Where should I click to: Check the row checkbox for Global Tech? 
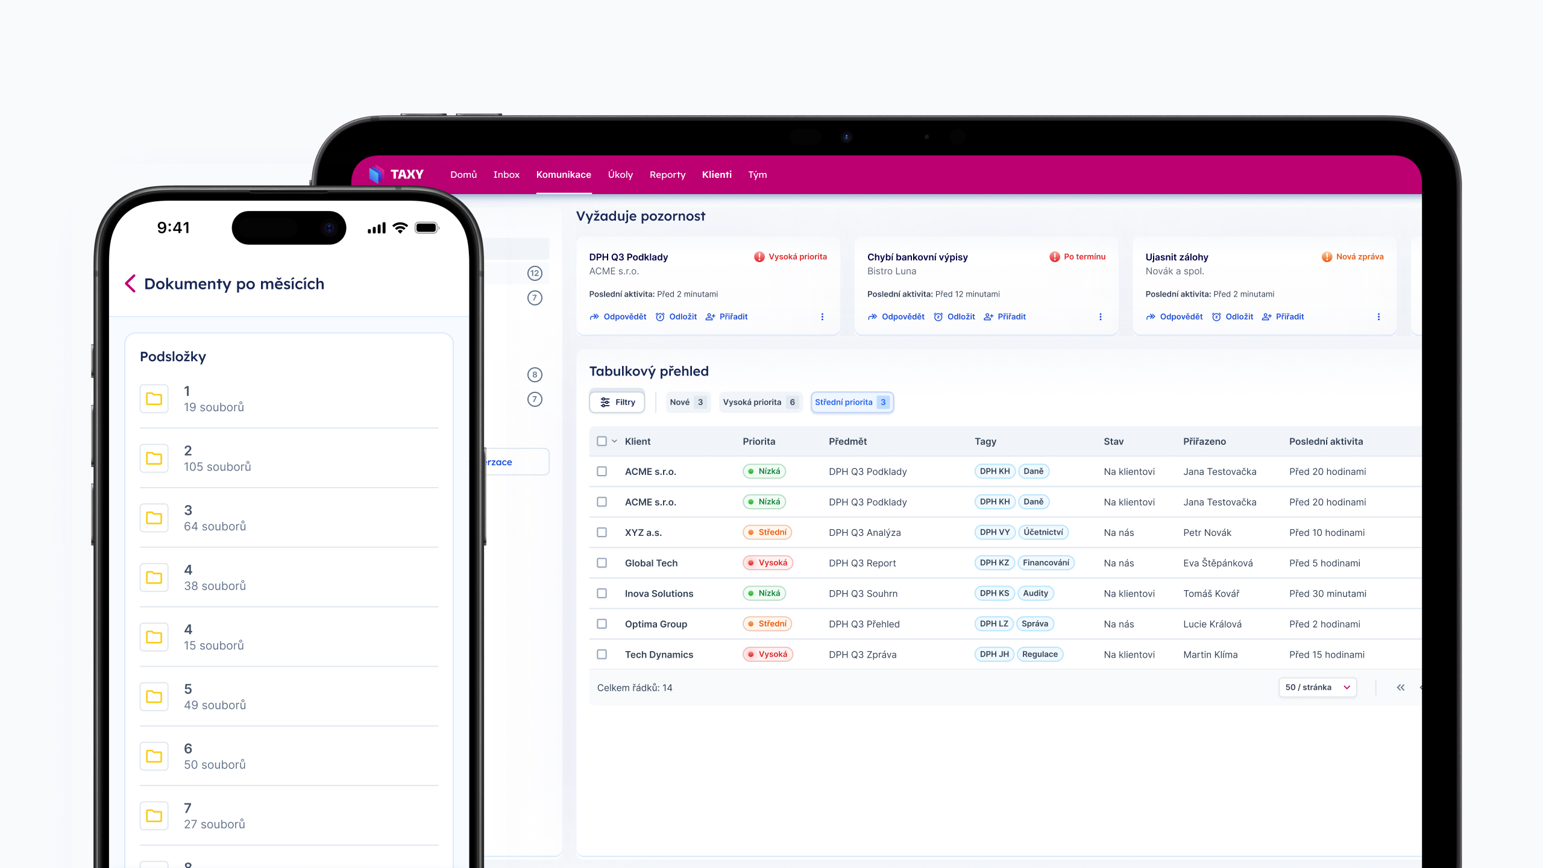coord(602,562)
